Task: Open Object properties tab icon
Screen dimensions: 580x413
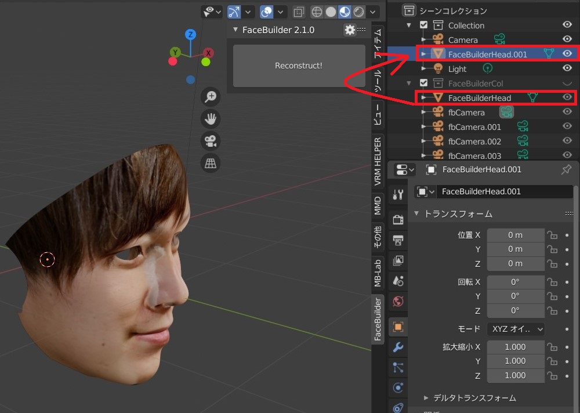Action: click(x=398, y=327)
